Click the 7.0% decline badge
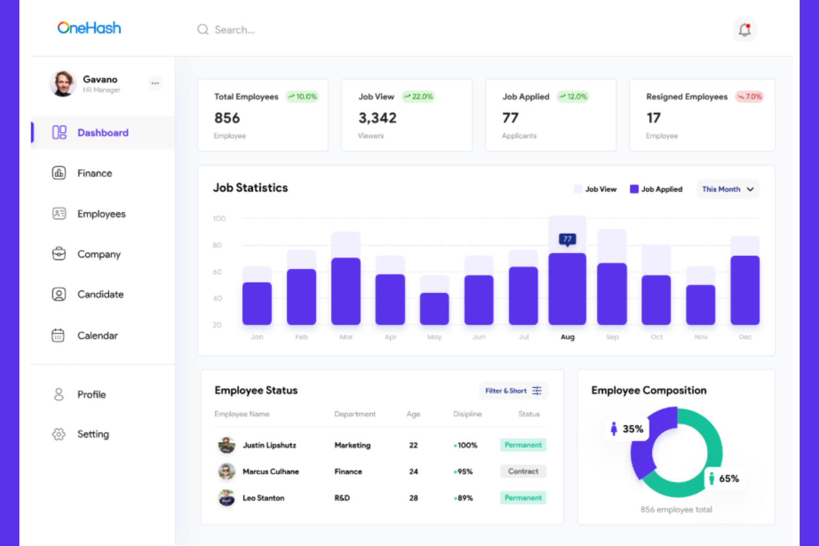 pyautogui.click(x=749, y=97)
